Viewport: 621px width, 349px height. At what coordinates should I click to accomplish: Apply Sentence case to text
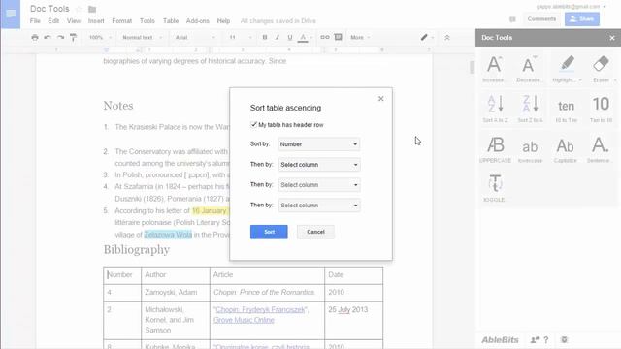coord(600,148)
